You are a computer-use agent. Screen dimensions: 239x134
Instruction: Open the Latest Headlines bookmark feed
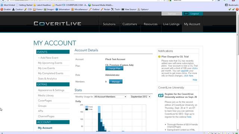(x=42, y=5)
